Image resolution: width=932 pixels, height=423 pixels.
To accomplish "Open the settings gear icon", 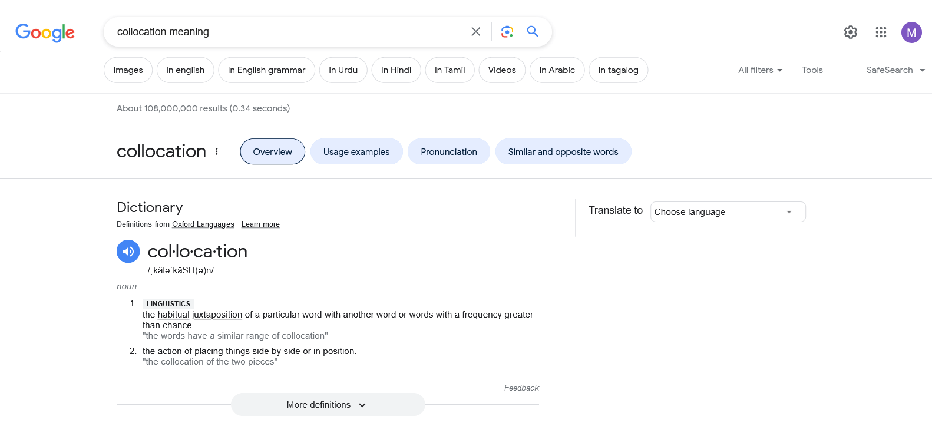I will click(x=850, y=32).
